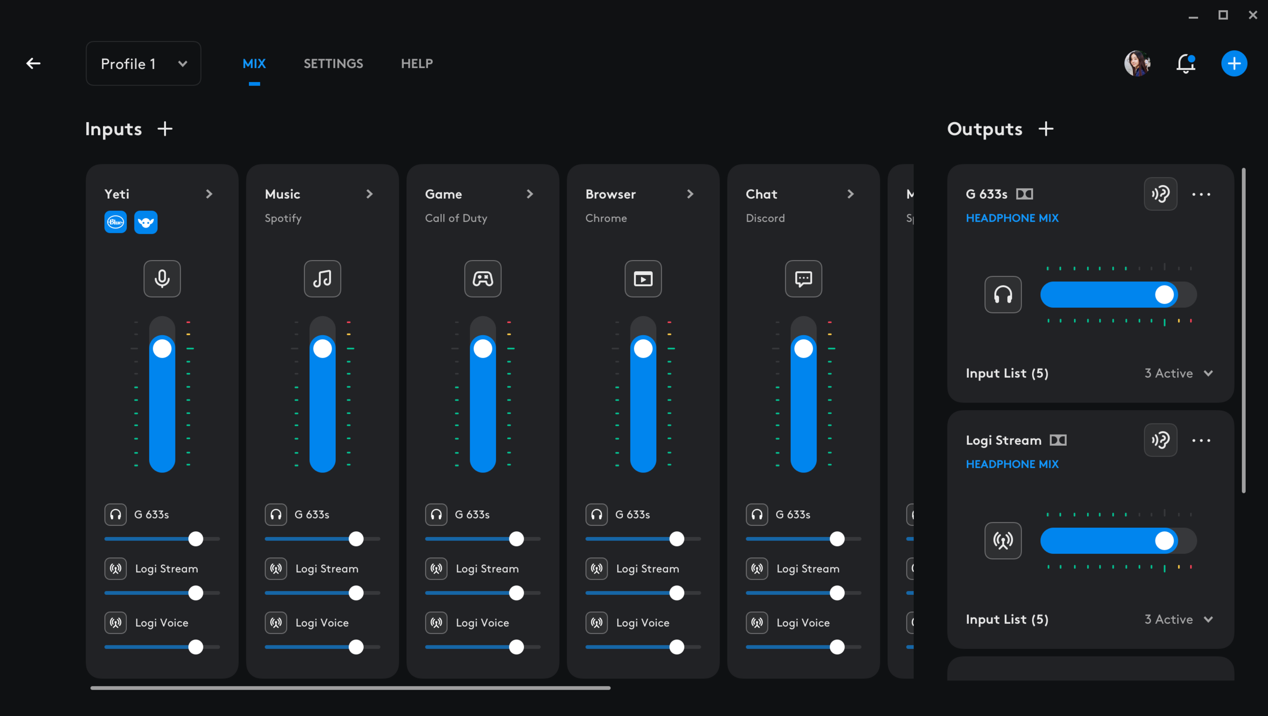
Task: Expand the Browser channel details arrow
Action: (x=690, y=194)
